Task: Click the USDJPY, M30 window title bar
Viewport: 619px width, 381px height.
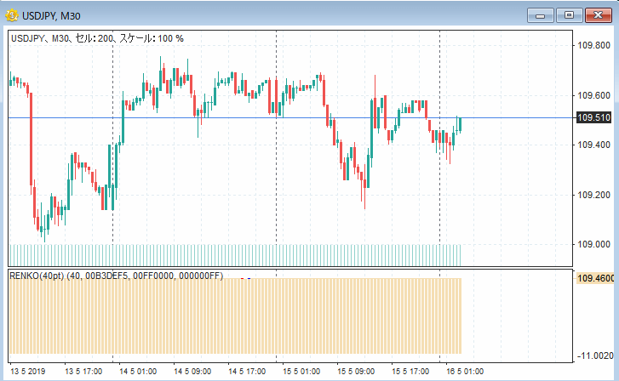Action: (255, 14)
